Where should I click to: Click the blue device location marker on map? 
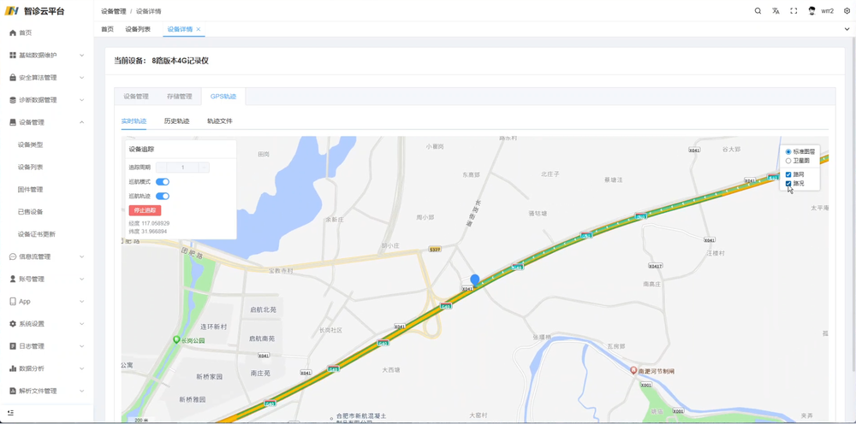[x=475, y=280]
